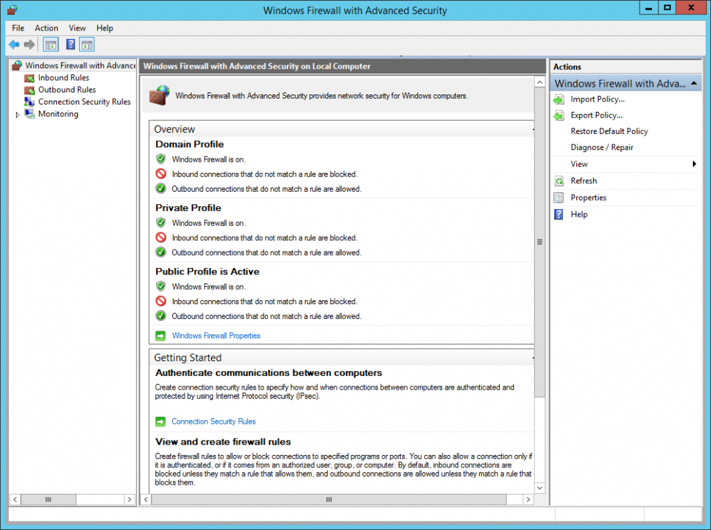Click Domain Profile inbound blocked icon
This screenshot has width=711, height=530.
(161, 174)
